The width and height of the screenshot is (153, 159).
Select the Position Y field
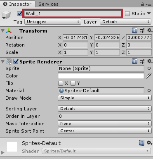tap(107, 37)
